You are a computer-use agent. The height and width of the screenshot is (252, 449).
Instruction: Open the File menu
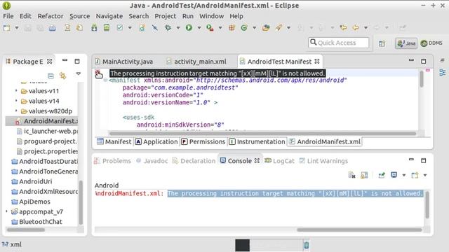tap(8, 16)
